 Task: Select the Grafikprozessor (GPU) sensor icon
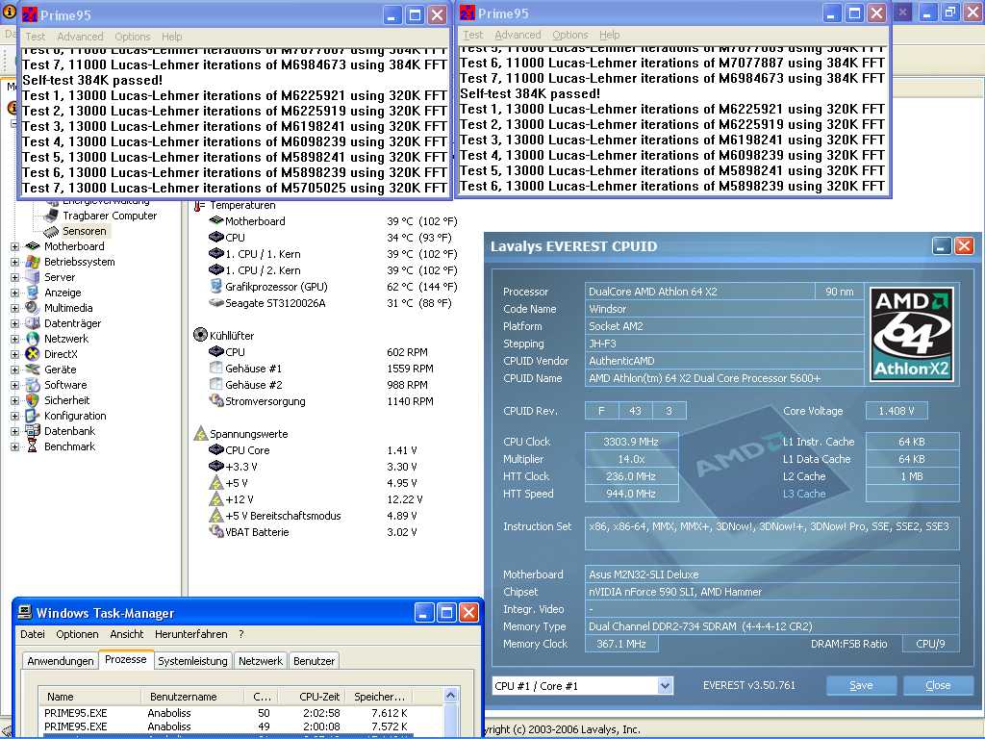click(216, 287)
